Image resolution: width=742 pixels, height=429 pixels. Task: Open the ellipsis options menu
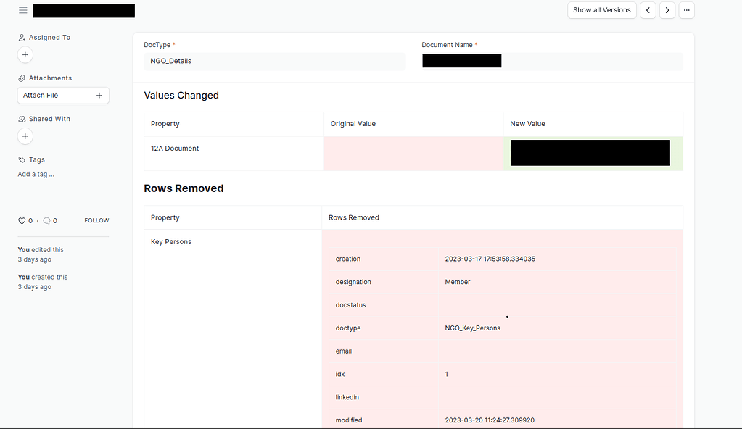686,10
